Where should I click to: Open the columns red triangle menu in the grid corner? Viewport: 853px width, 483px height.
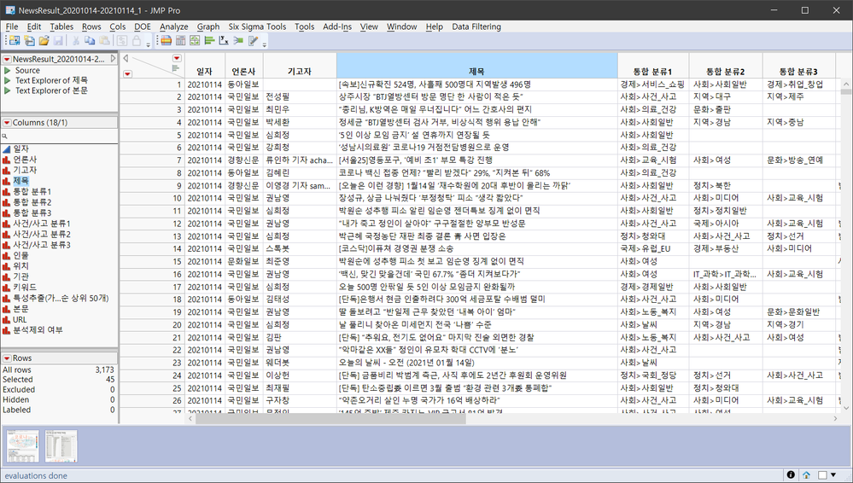[x=177, y=58]
